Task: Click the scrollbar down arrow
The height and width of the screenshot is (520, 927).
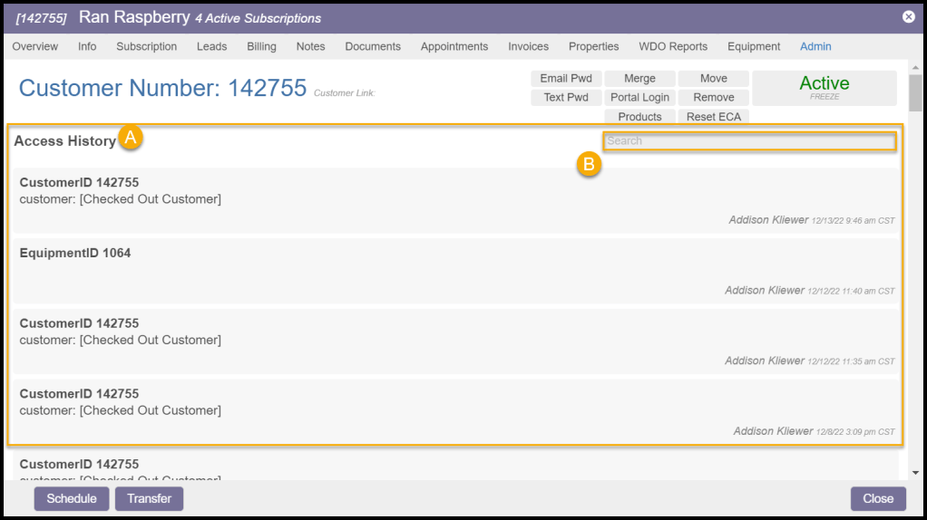Action: tap(915, 472)
